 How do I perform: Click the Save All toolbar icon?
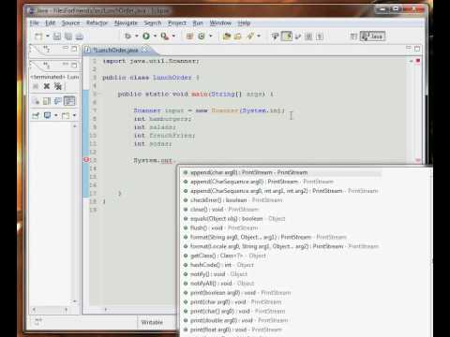click(x=68, y=37)
